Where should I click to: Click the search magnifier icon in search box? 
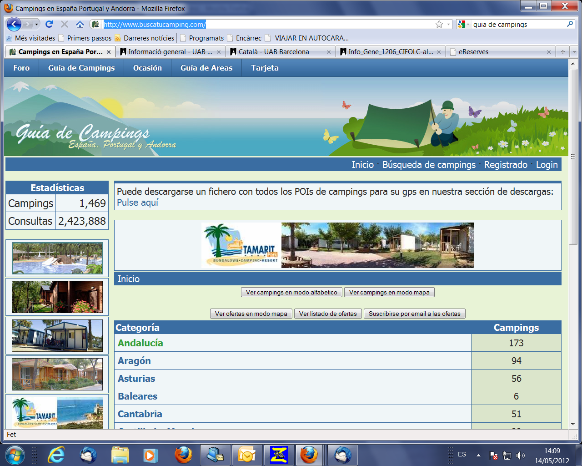point(570,25)
